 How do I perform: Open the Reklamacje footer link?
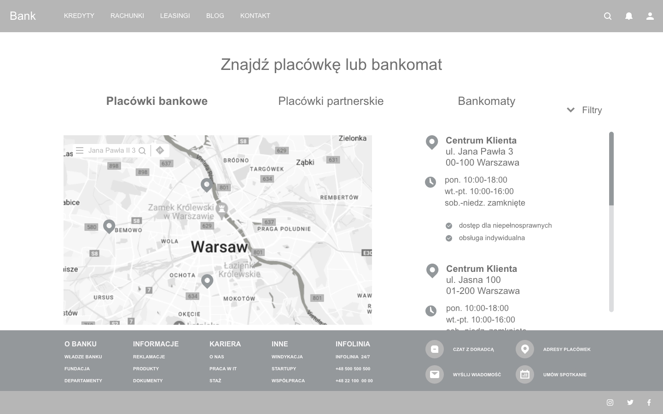149,357
